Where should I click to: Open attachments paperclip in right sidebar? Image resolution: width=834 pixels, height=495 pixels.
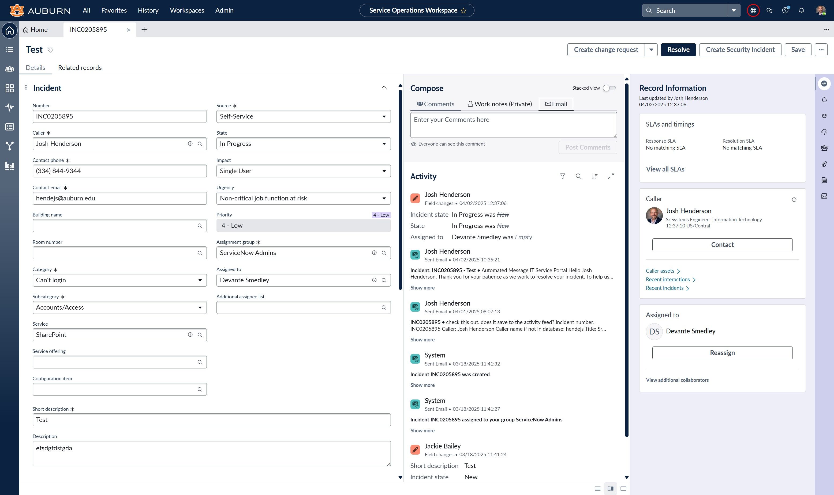[824, 164]
